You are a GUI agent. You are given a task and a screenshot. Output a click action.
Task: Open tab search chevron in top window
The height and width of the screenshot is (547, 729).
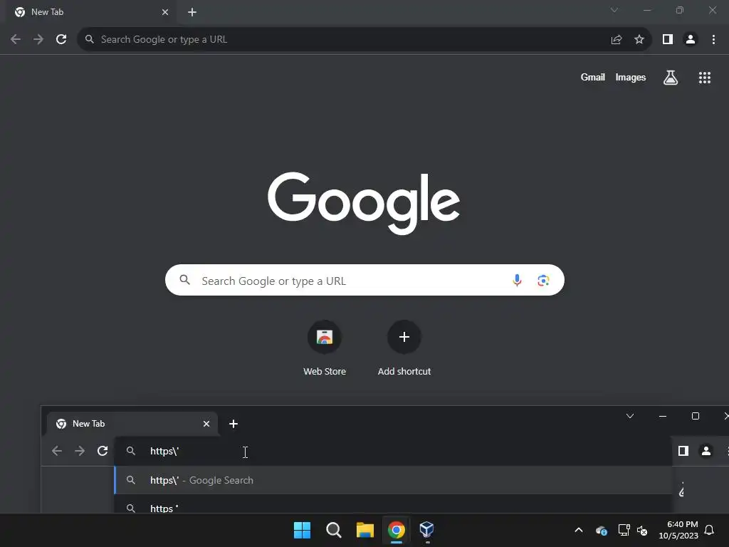tap(614, 10)
